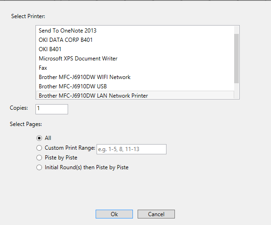Confirm printing with the Ok button
Screen dimensions: 271x225
tap(114, 214)
